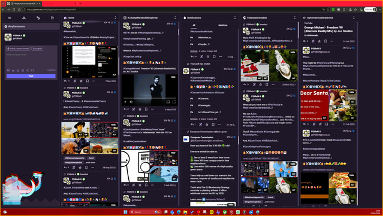Click the logout icon in the sidebar header
Viewport: 383px width, 216px height.
pos(52,18)
